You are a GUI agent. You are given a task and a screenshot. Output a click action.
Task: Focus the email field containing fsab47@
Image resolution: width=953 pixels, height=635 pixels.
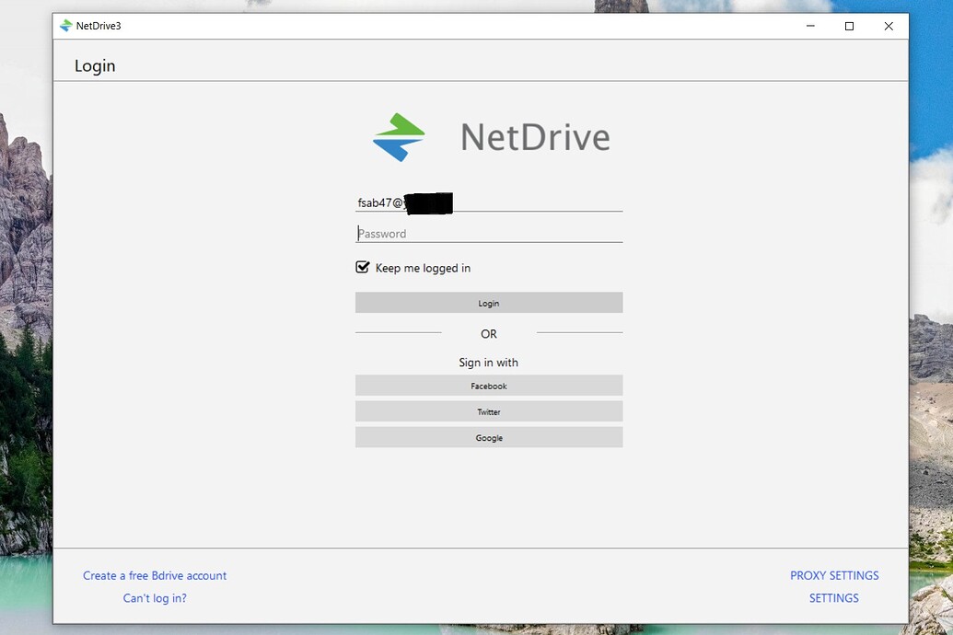489,202
